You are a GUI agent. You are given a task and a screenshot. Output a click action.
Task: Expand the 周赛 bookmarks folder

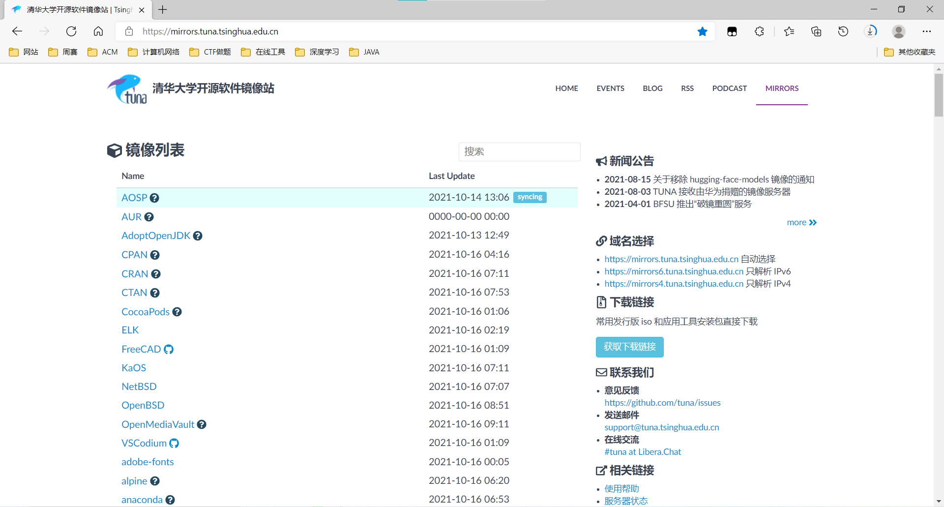(x=63, y=52)
